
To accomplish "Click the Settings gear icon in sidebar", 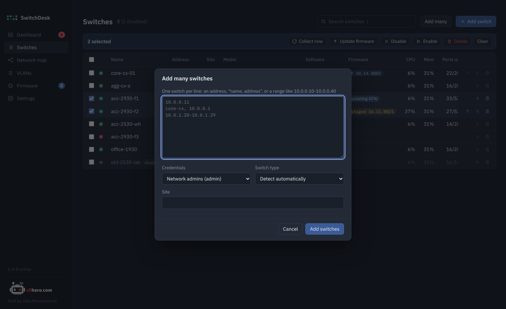I will click(x=11, y=98).
